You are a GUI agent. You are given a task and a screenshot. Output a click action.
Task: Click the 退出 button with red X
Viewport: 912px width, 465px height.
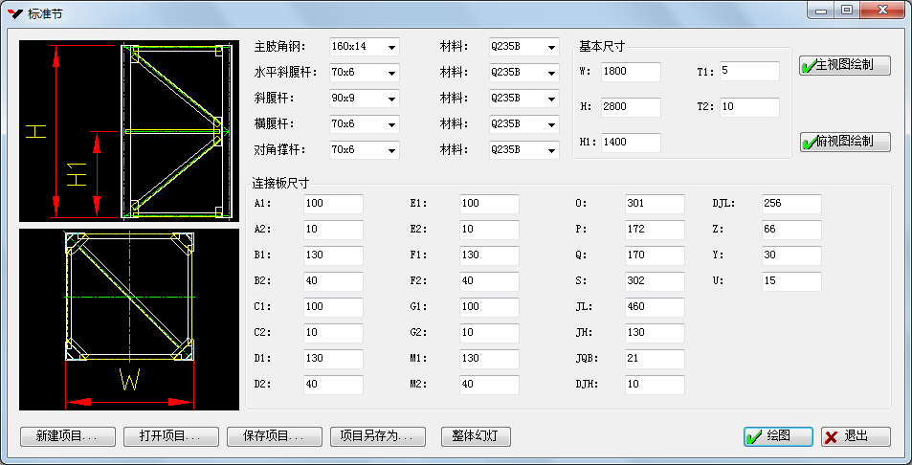click(x=856, y=436)
